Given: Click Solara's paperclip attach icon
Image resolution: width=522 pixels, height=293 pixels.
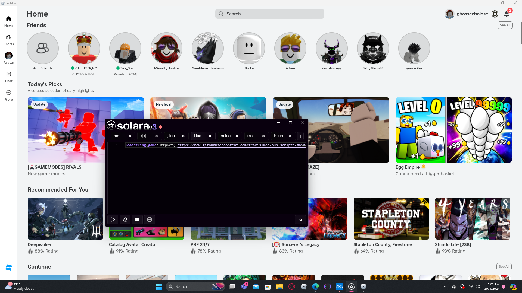Looking at the screenshot, I should 300,219.
